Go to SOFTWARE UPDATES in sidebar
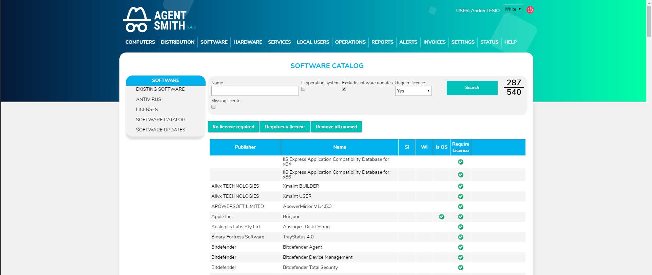The height and width of the screenshot is (275, 652). click(160, 130)
